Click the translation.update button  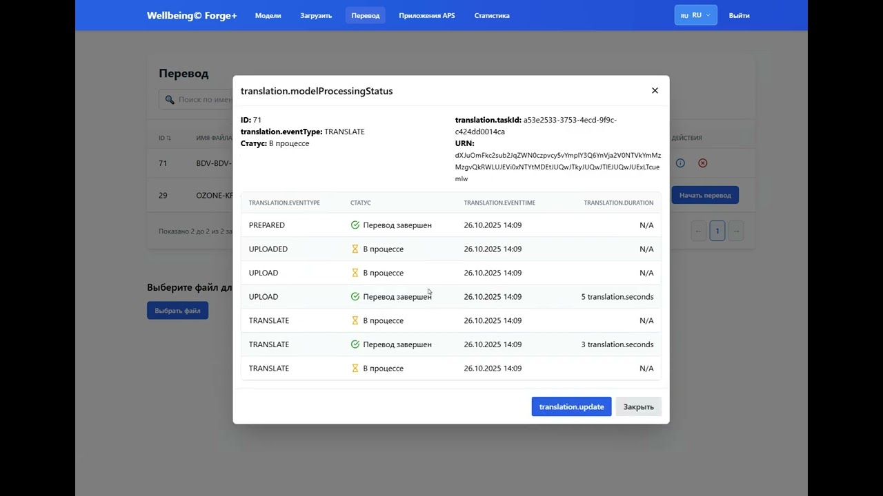pos(571,406)
